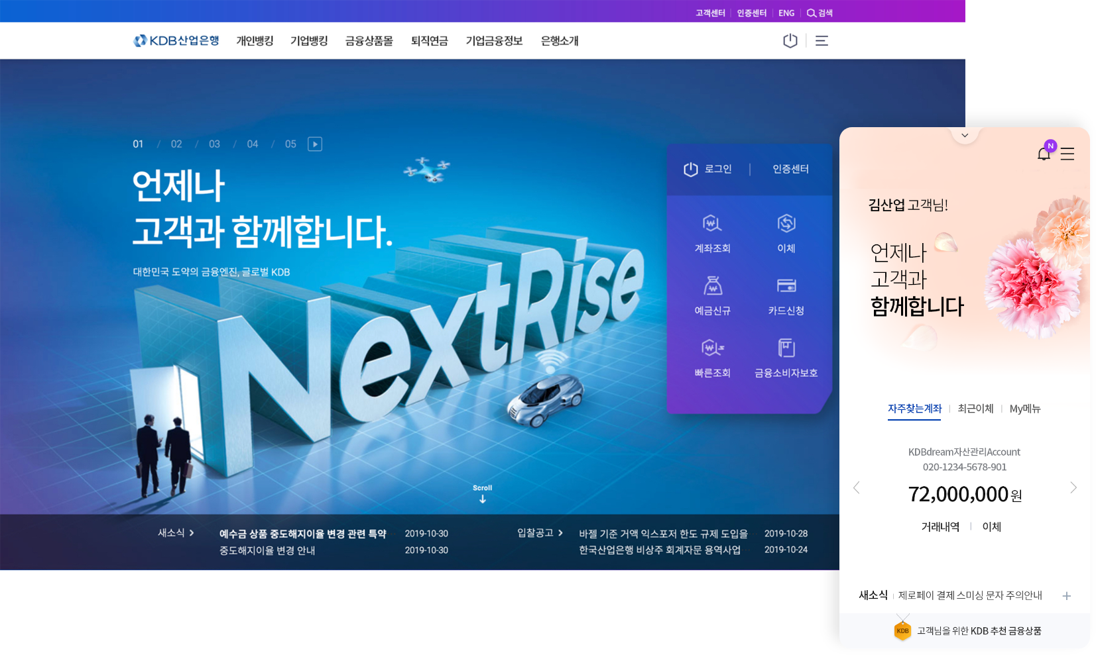Click the notification bell in mobile view

point(1044,154)
